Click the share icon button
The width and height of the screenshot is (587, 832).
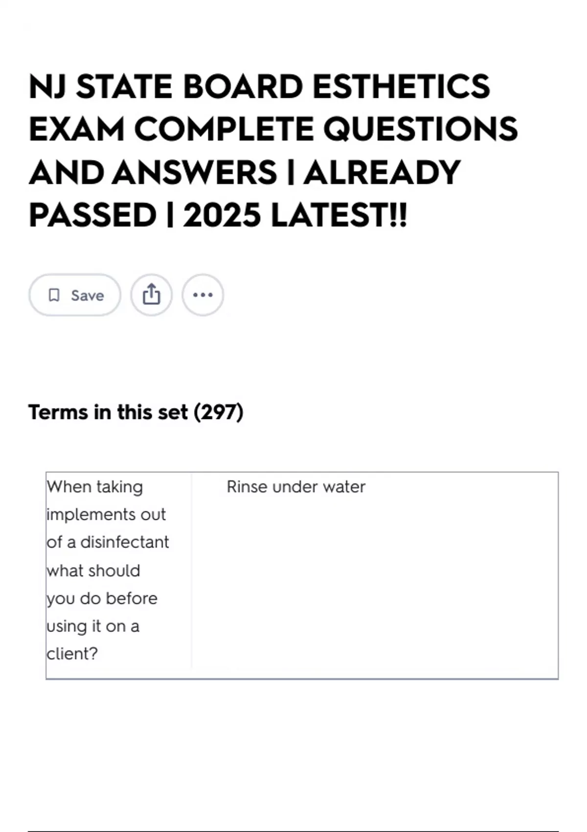151,295
